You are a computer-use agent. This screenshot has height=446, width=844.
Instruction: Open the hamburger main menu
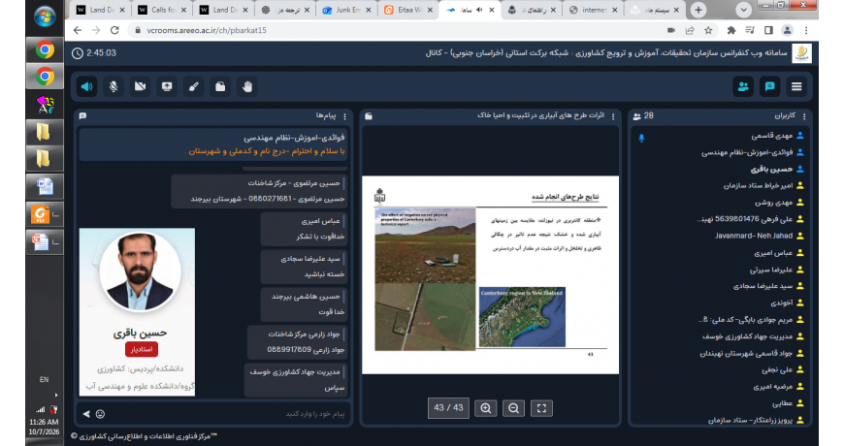(796, 86)
